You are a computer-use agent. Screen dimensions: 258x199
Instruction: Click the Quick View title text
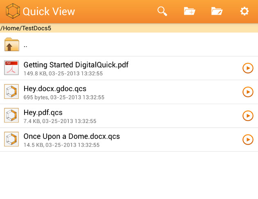(49, 11)
